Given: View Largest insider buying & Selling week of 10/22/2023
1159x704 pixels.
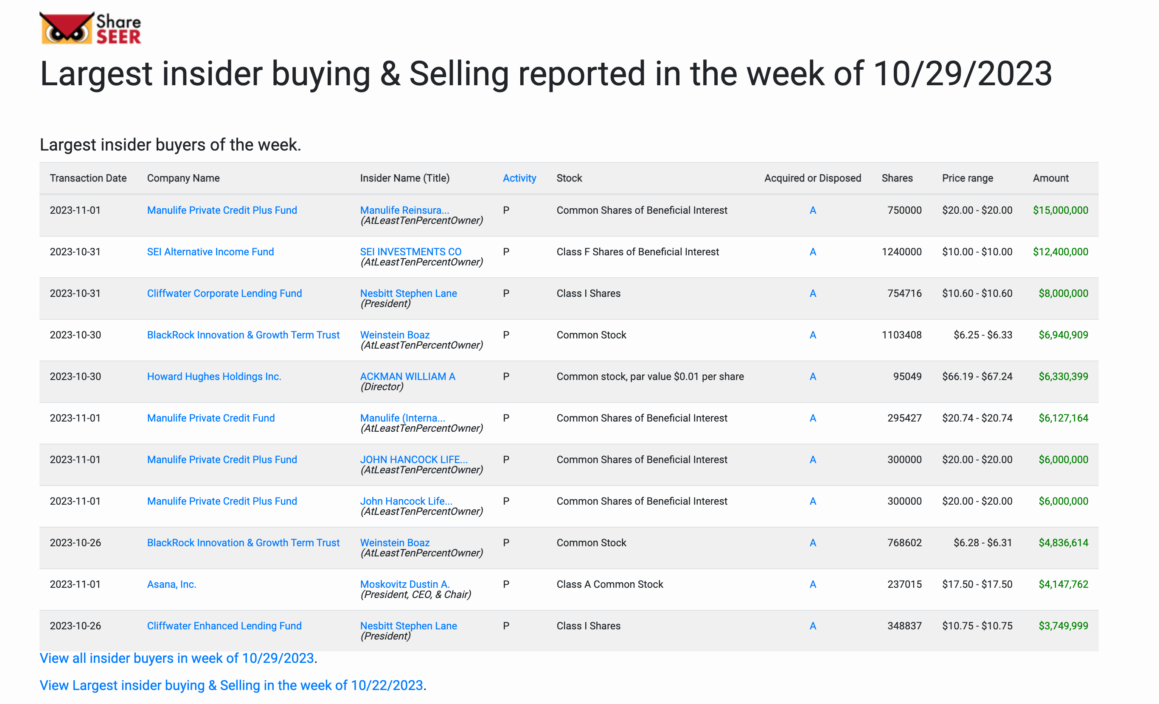Looking at the screenshot, I should click(231, 685).
